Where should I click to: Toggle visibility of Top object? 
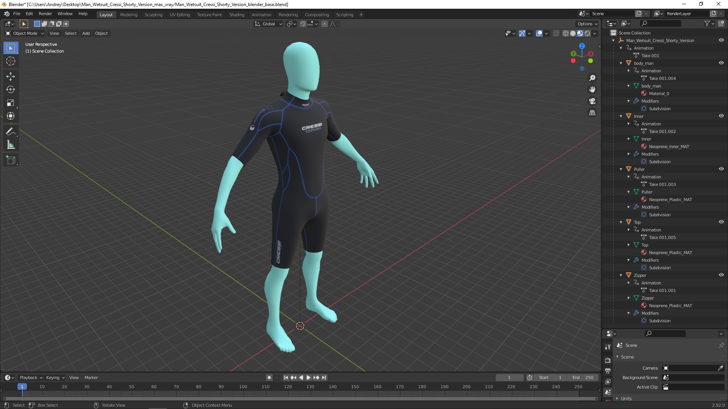point(721,222)
